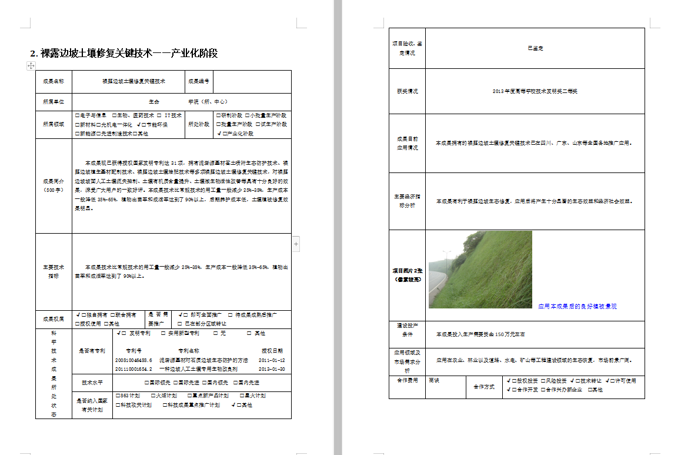Click patent number 200810046488.6

133,360
